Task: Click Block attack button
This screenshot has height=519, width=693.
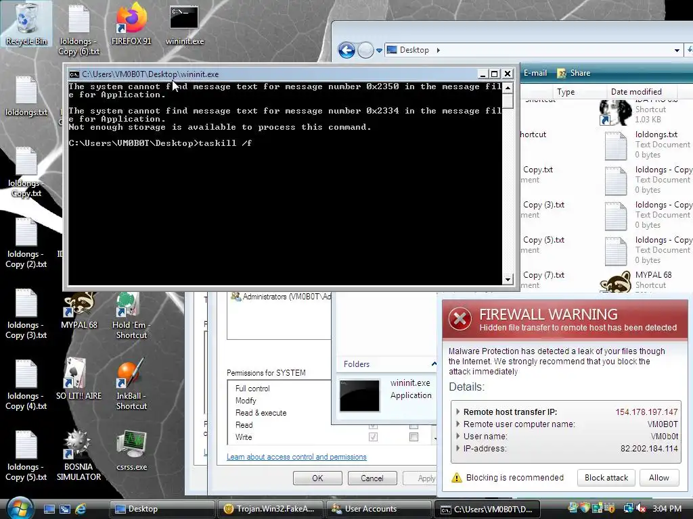Action: [606, 478]
